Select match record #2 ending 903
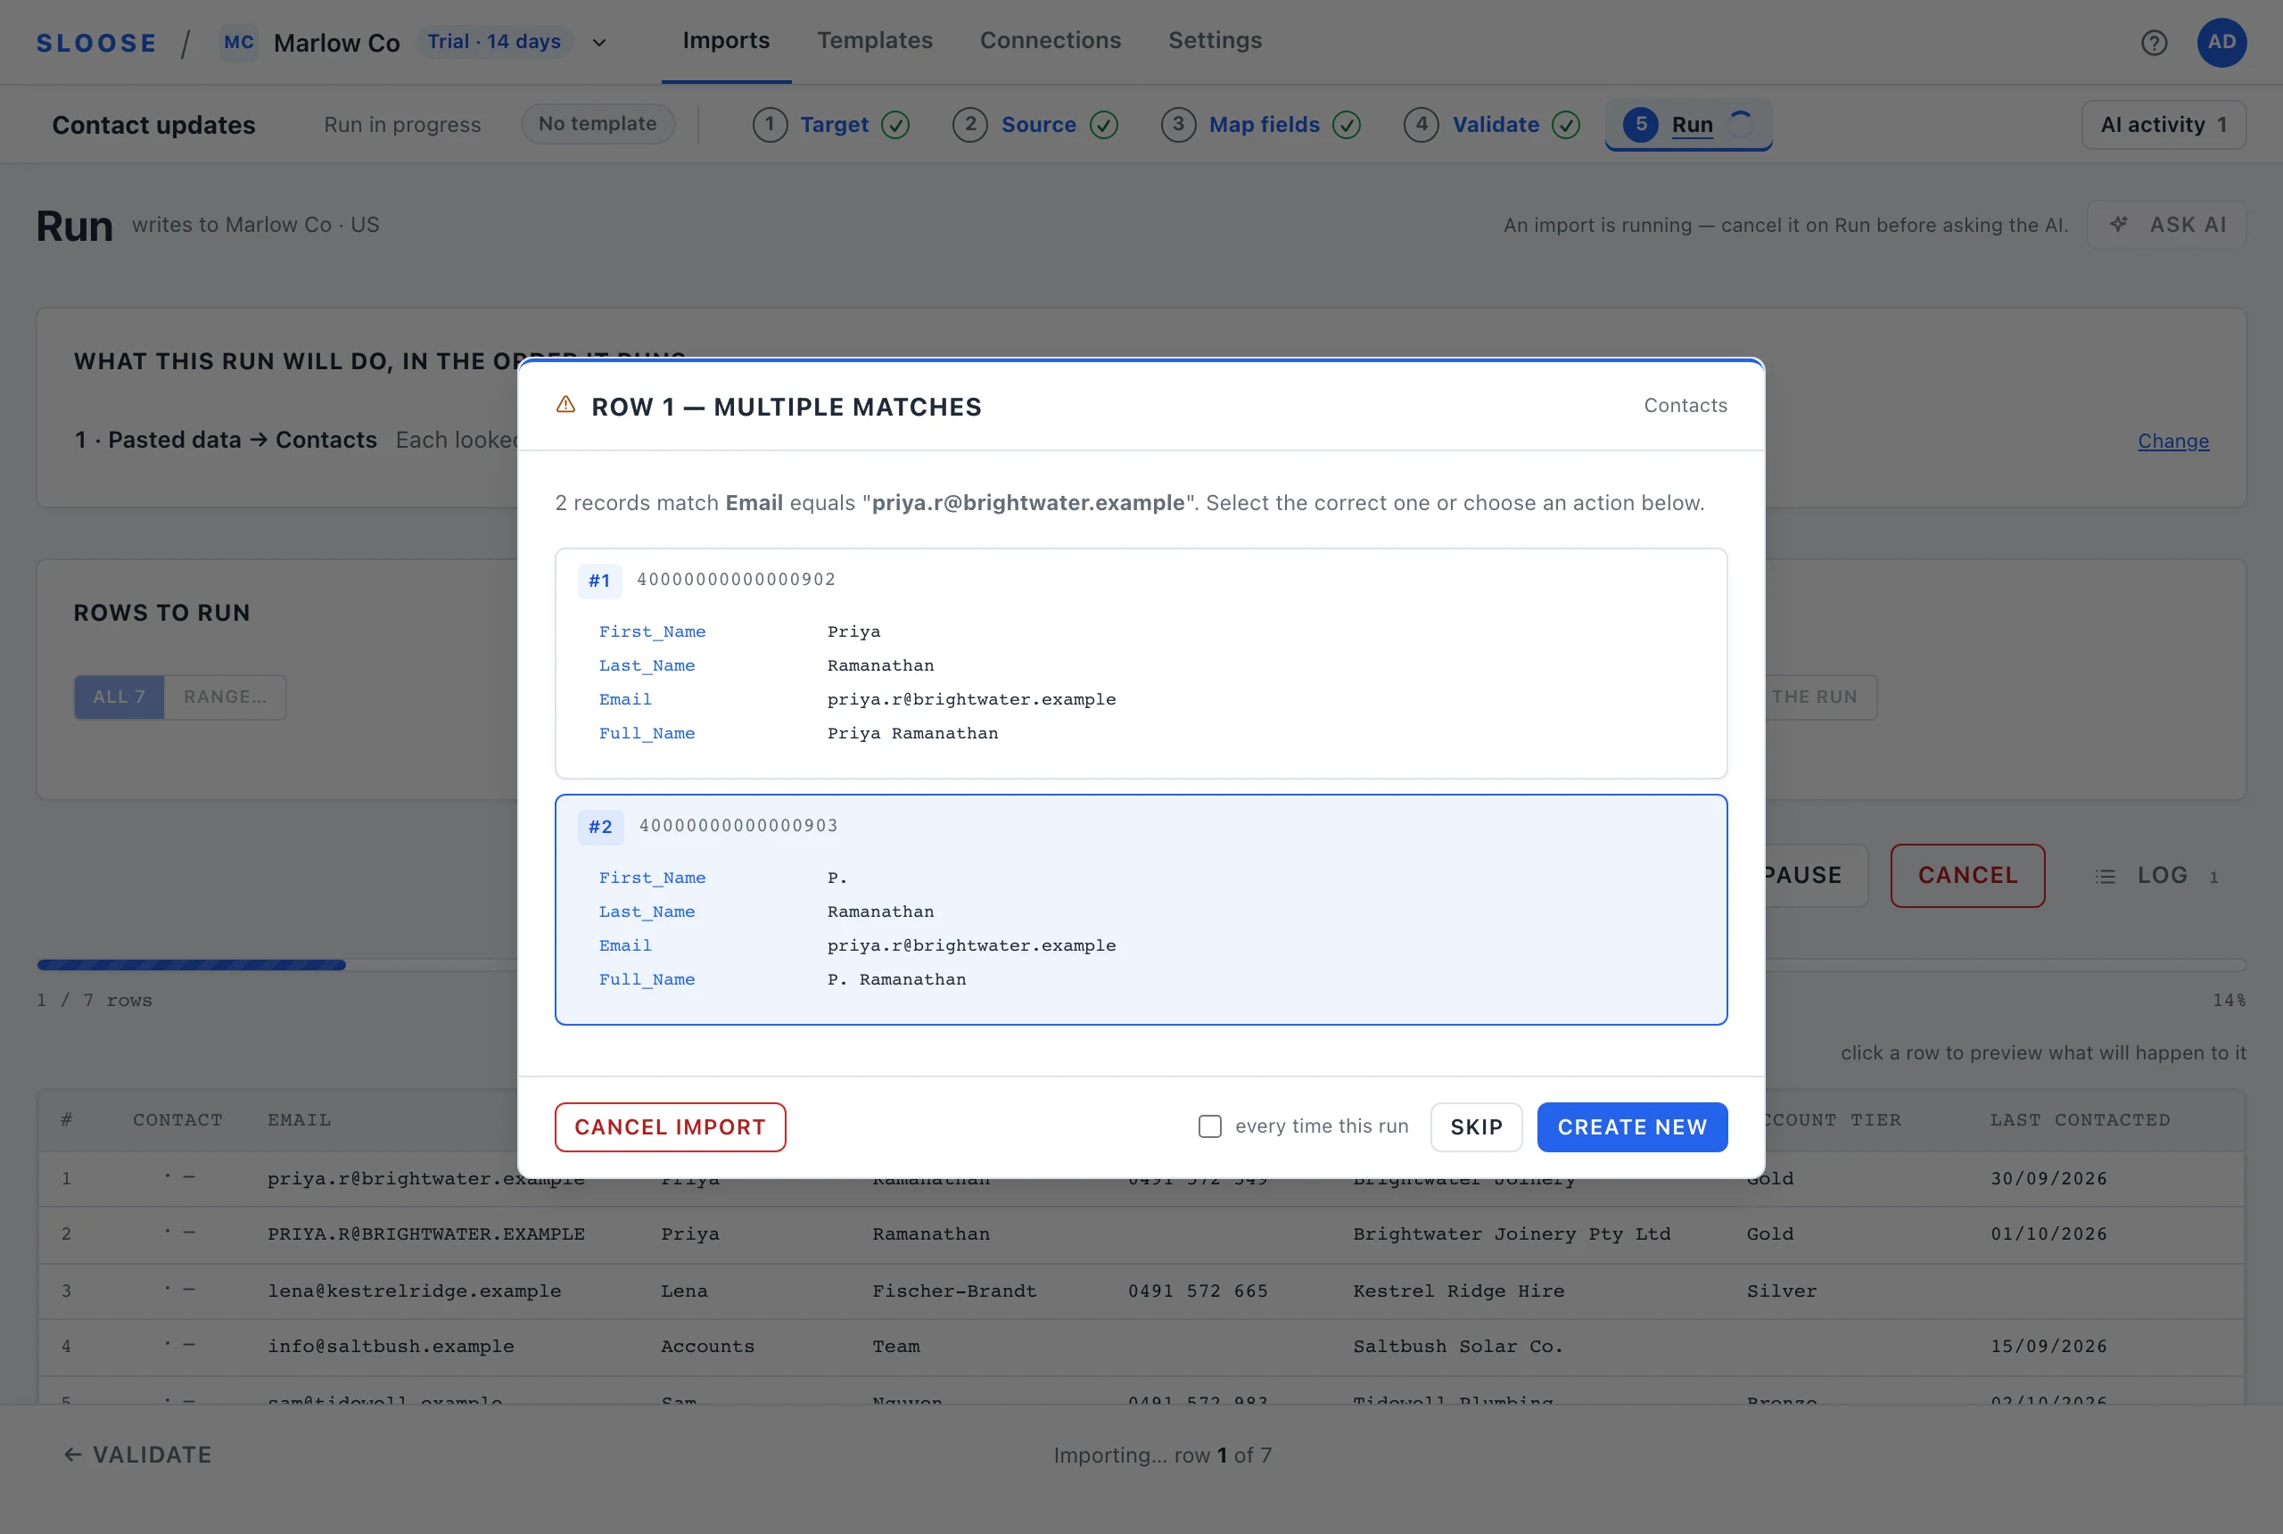 pyautogui.click(x=1141, y=910)
